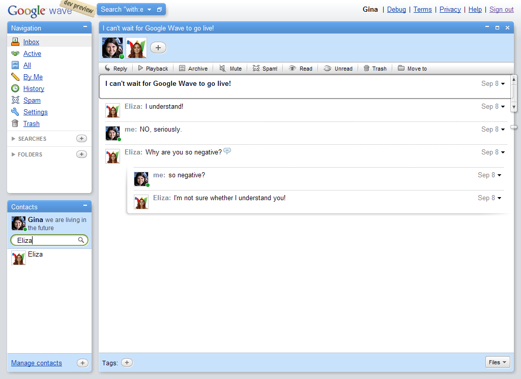The image size is (521, 379).
Task: Click the Sign out link
Action: (x=501, y=9)
